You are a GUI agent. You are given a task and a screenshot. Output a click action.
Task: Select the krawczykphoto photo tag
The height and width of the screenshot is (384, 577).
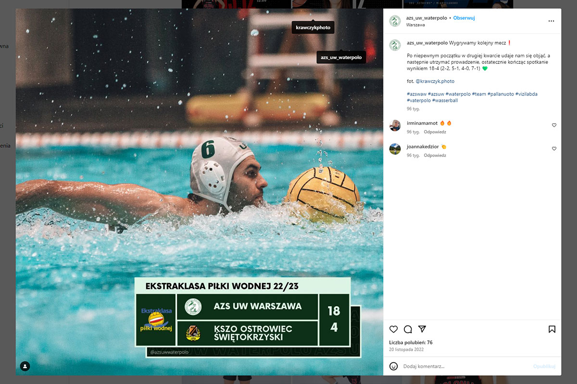tap(313, 28)
